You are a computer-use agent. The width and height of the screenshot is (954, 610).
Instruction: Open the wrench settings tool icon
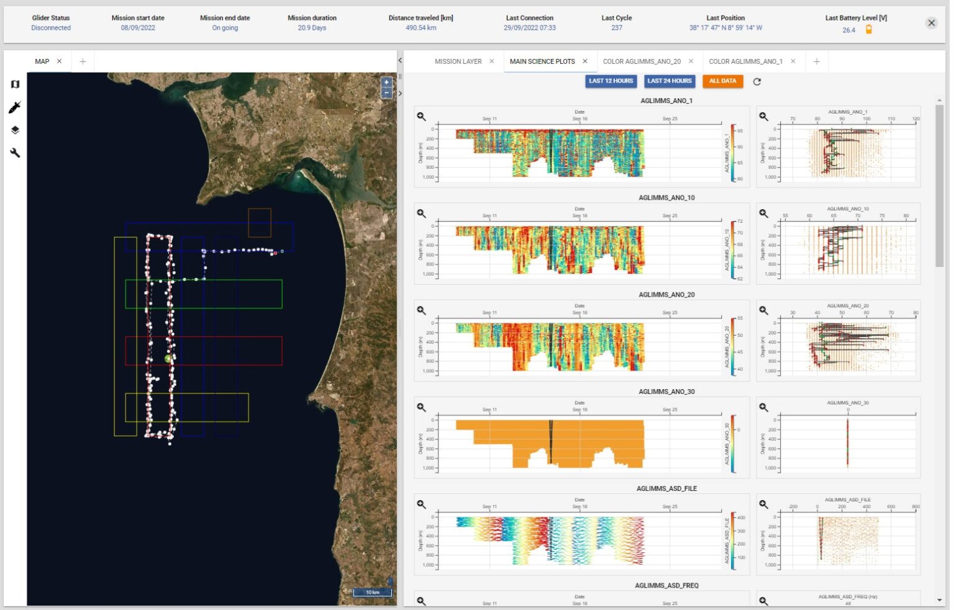pos(15,153)
